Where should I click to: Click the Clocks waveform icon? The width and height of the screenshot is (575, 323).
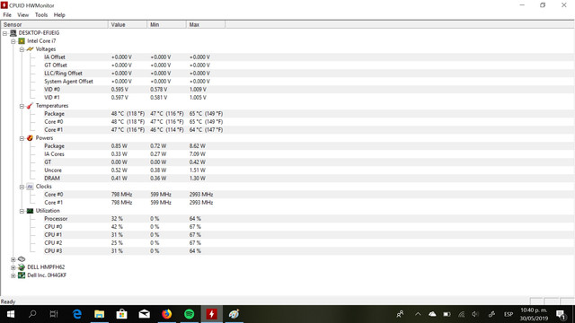click(x=30, y=187)
